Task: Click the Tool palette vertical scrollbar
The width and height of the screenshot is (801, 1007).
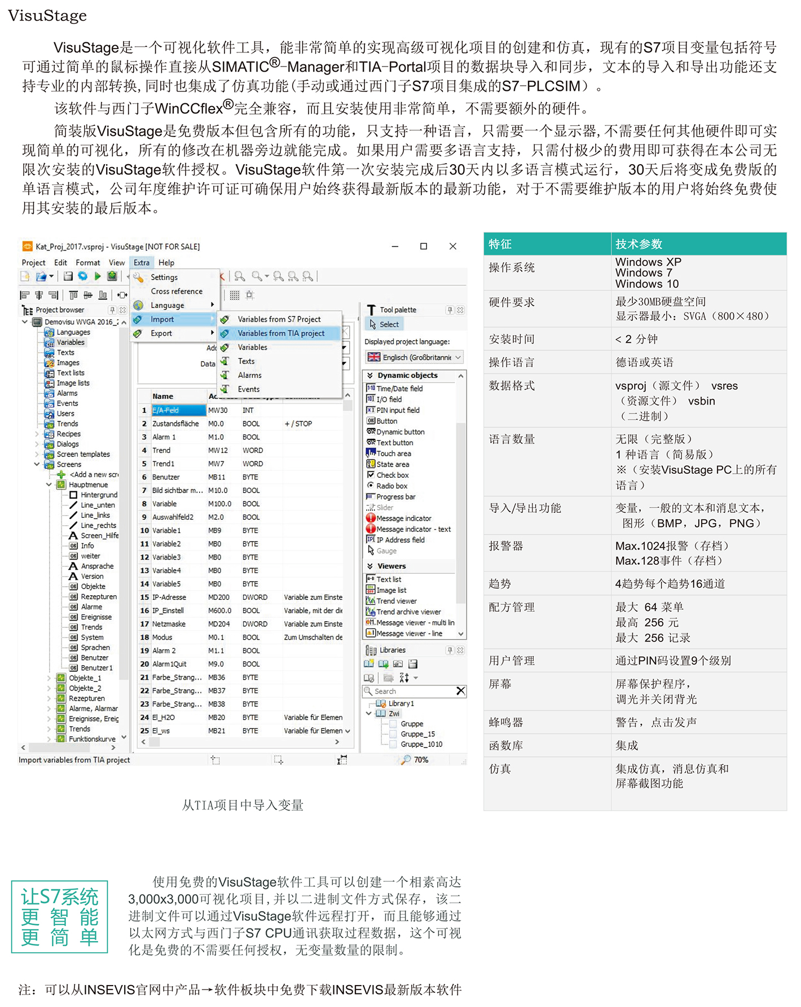Action: tap(461, 505)
